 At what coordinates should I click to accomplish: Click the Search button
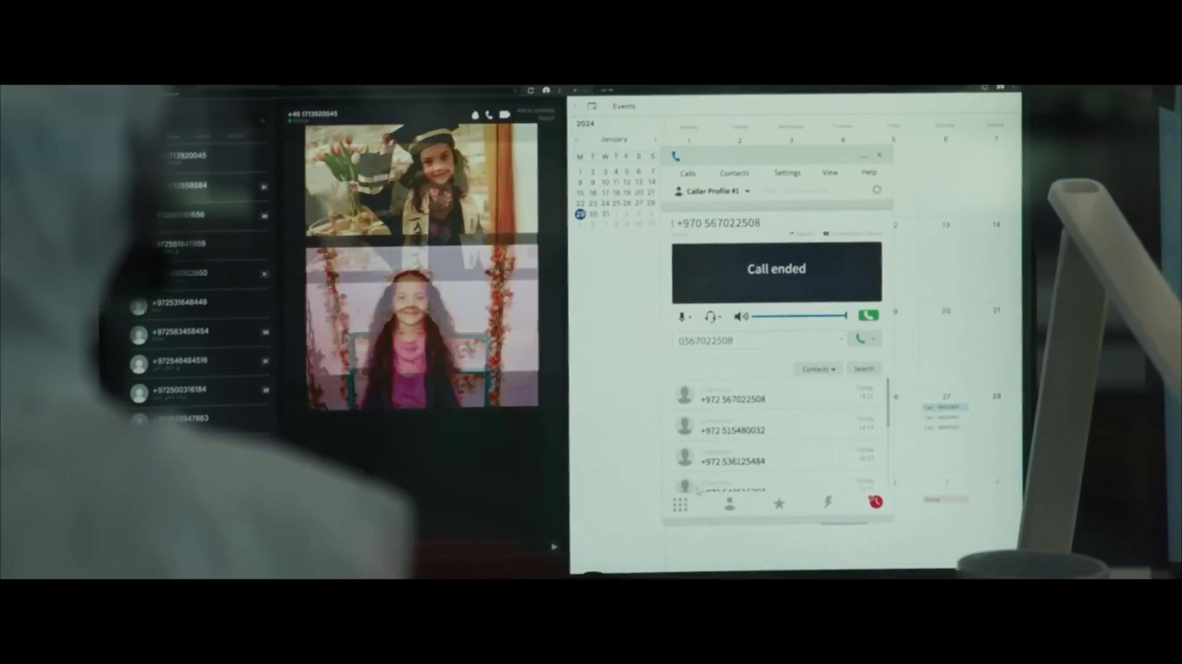tap(864, 369)
